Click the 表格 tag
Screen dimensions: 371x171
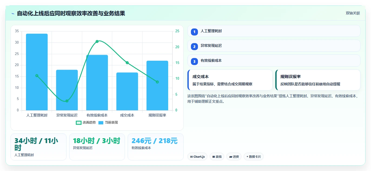point(217,157)
